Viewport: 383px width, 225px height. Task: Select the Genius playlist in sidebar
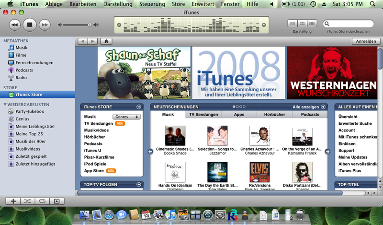tap(22, 118)
